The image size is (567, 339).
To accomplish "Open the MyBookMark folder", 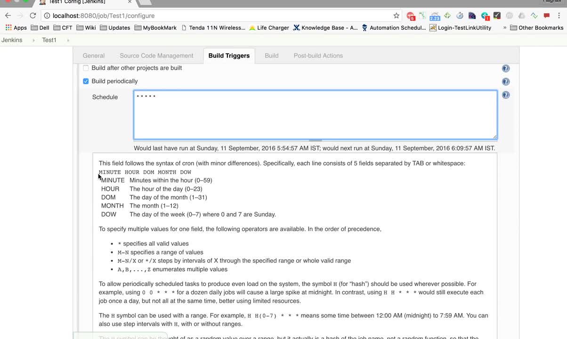I will tap(155, 28).
